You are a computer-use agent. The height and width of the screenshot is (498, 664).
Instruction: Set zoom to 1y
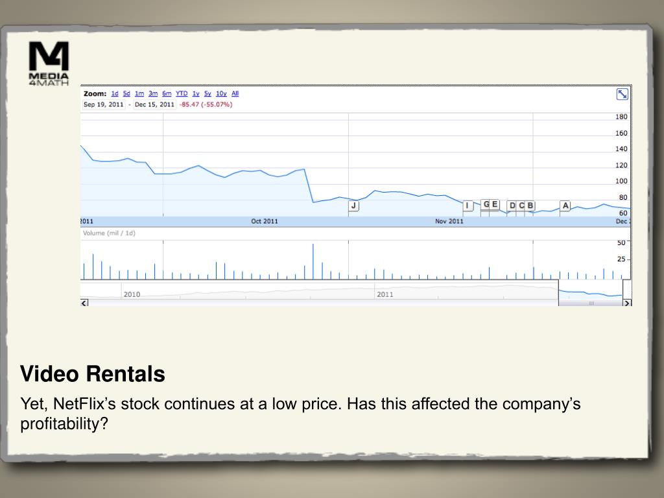pyautogui.click(x=196, y=93)
